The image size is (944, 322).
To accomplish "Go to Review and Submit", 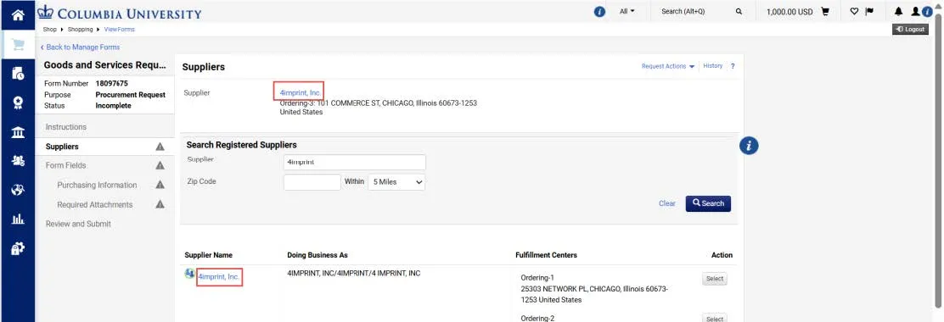I will [x=78, y=224].
